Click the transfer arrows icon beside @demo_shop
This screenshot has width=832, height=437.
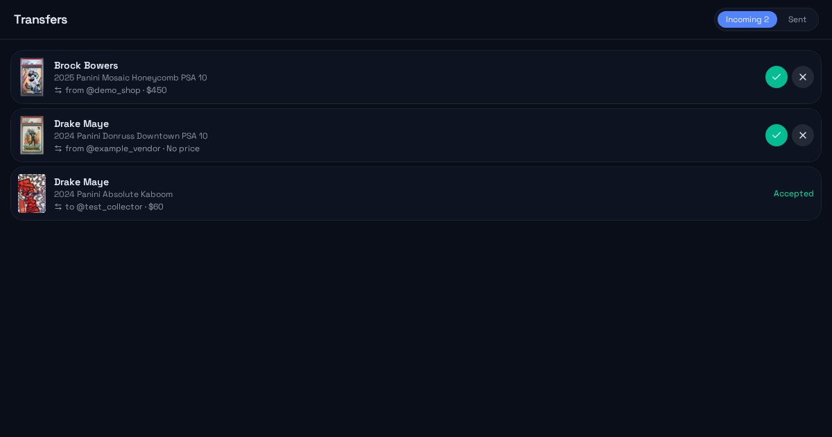tap(58, 90)
